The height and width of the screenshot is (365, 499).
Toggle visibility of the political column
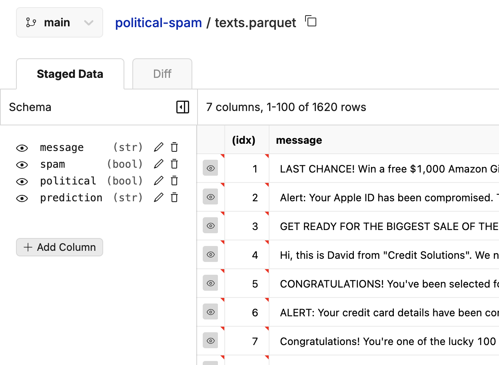click(22, 182)
